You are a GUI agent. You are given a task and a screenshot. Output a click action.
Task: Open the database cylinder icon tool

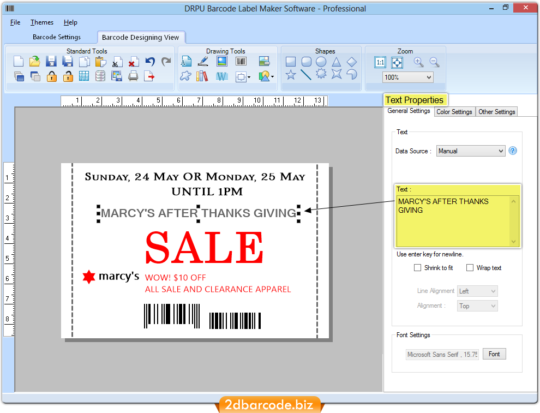(x=100, y=76)
